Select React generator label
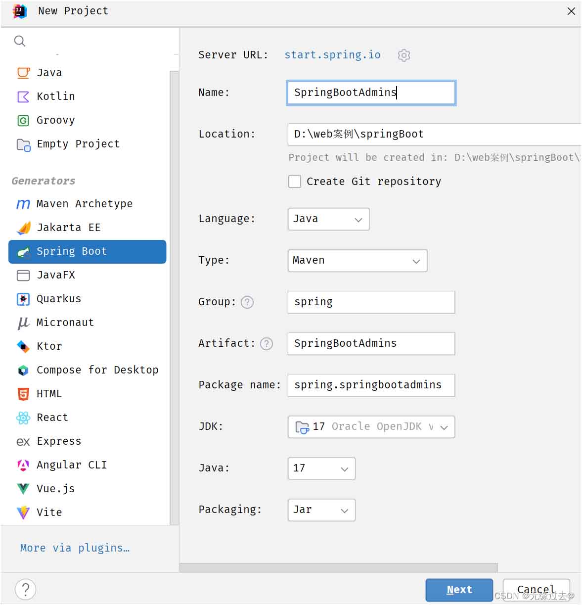Viewport: 582px width, 605px height. (52, 418)
